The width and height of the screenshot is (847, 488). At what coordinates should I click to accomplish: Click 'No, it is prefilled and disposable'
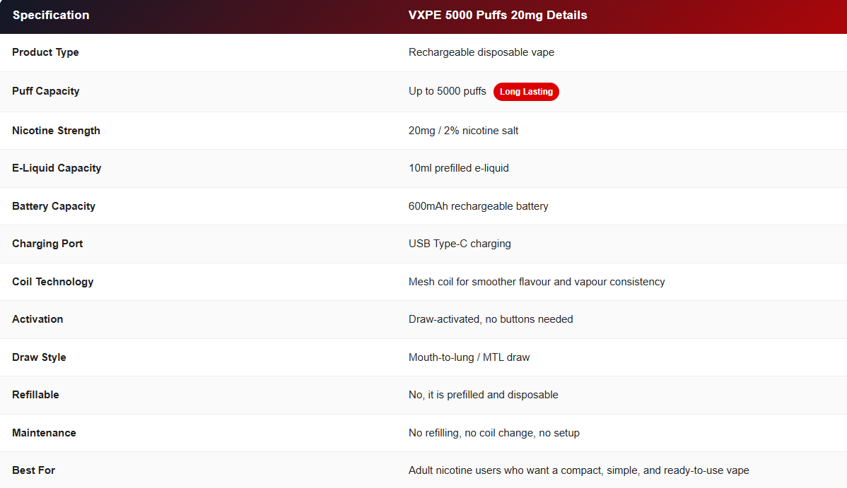484,395
